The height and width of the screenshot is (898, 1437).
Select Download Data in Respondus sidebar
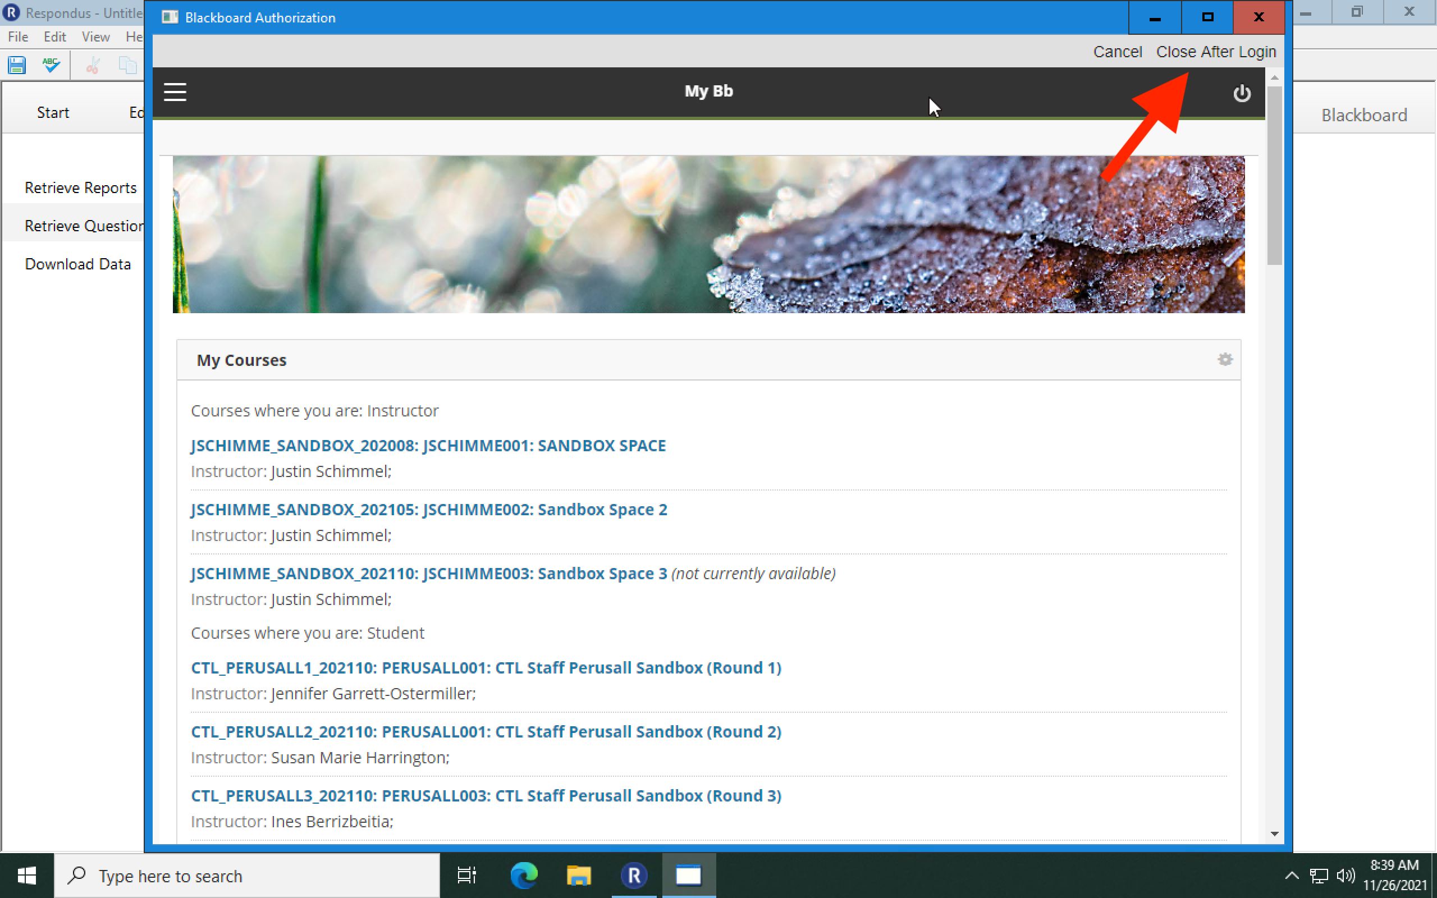pyautogui.click(x=78, y=264)
